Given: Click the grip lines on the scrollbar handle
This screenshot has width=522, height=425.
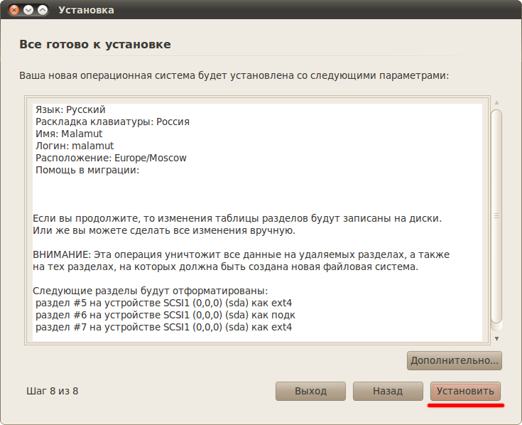Looking at the screenshot, I should coord(496,216).
